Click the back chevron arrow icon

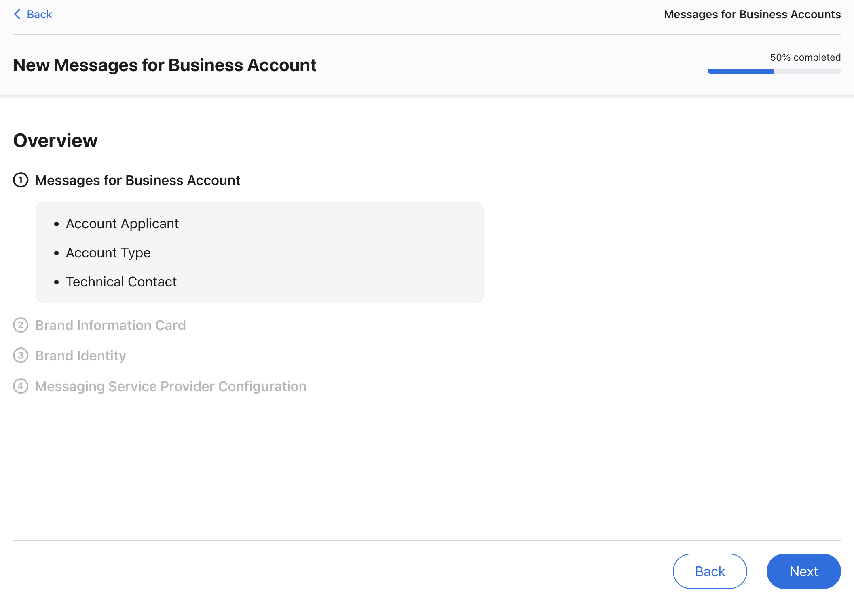(17, 14)
